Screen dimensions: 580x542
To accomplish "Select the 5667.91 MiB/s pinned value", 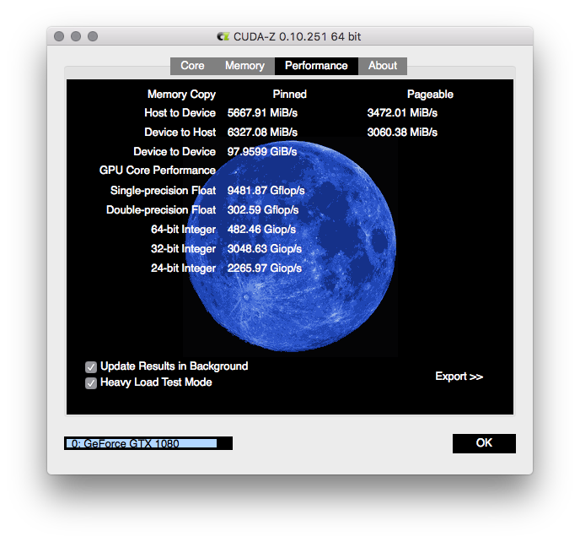I will click(x=262, y=112).
